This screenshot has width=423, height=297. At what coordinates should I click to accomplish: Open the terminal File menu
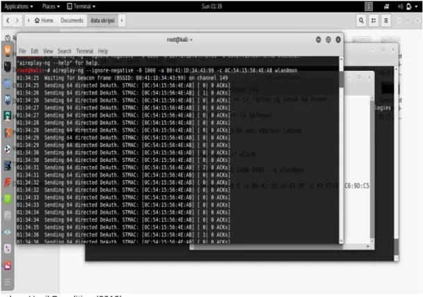click(x=22, y=51)
